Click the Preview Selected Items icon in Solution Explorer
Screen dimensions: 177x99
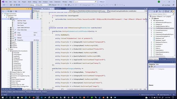click(173, 12)
